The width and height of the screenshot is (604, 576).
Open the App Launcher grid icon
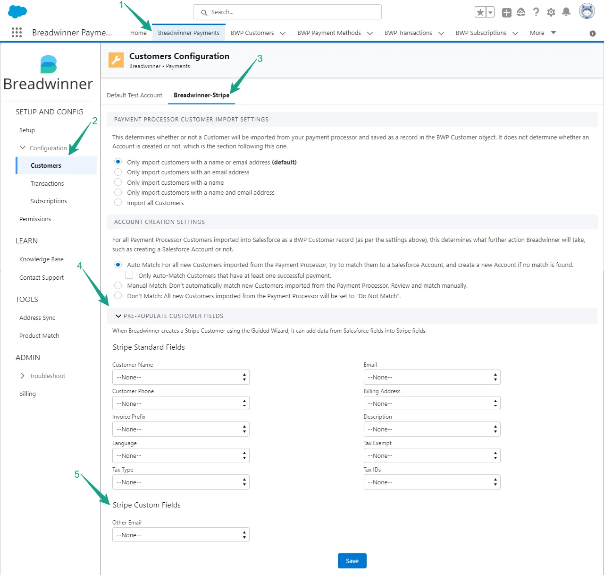click(x=17, y=32)
